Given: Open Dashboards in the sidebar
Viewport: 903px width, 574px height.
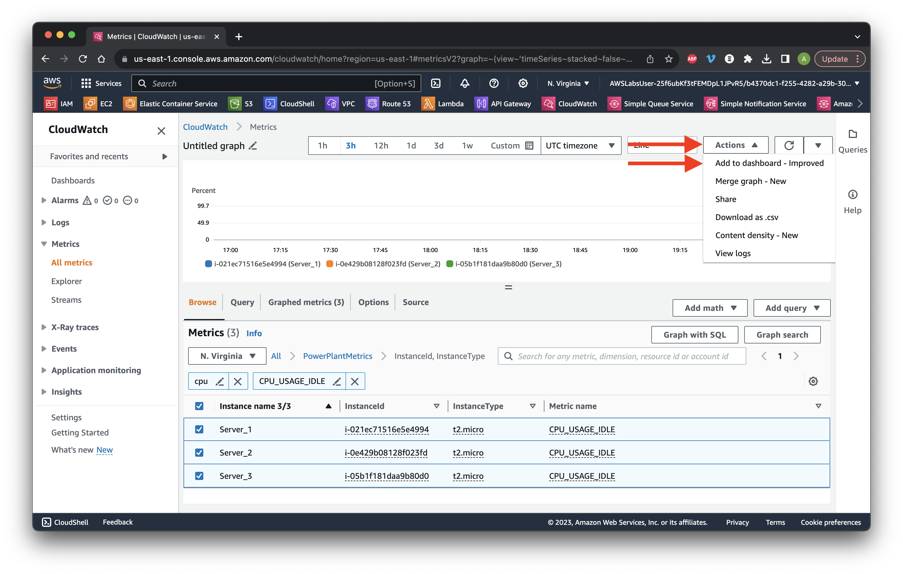Looking at the screenshot, I should coord(73,180).
